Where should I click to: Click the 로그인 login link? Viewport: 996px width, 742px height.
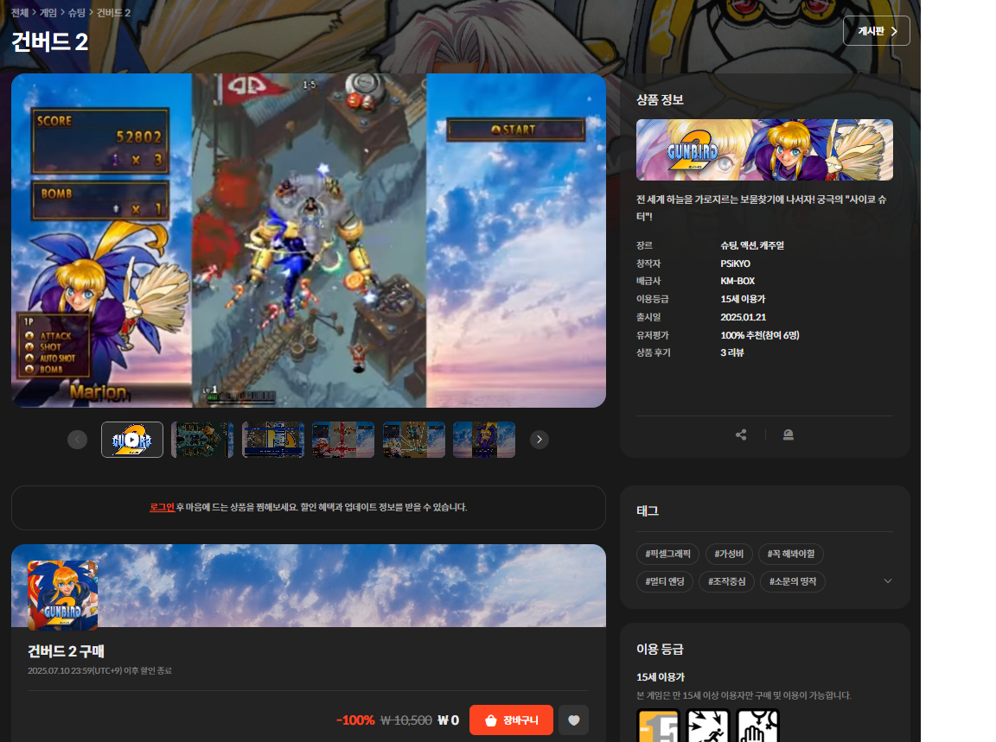click(x=162, y=507)
